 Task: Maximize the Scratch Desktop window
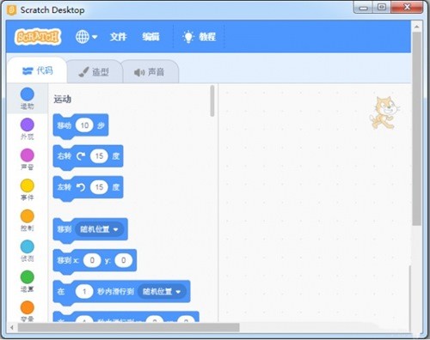[382, 7]
